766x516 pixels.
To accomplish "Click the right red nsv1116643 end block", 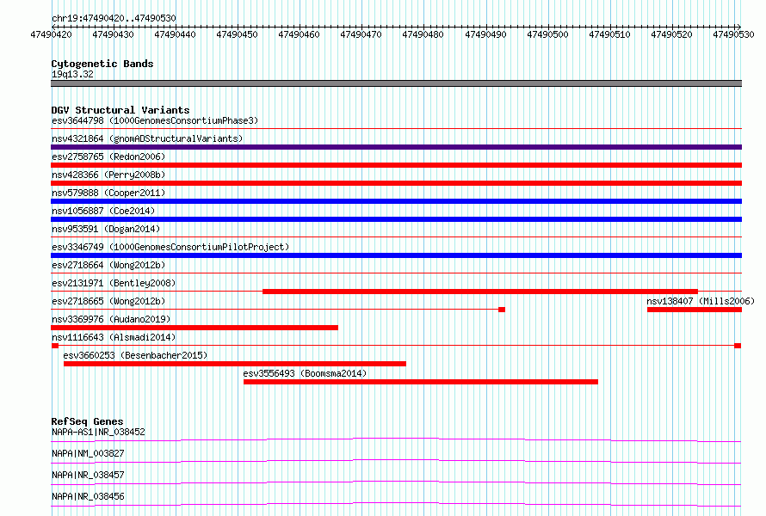I will [738, 346].
